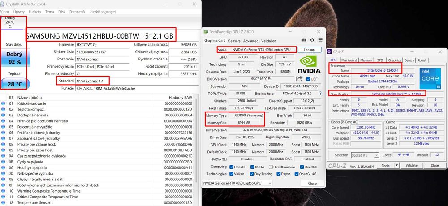Switch to the Advanced tab in GPU-Z
Screen dimensions: 448x206
coord(251,41)
